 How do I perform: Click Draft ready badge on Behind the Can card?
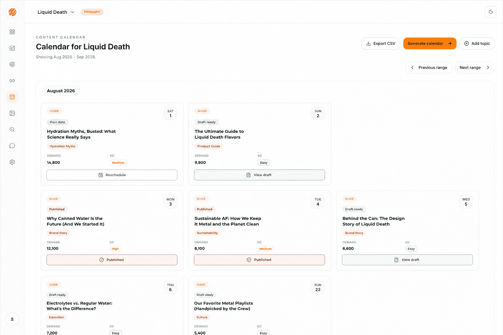pos(354,209)
